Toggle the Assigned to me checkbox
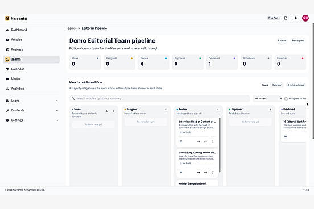Image resolution: width=314 pixels, height=209 pixels. point(286,99)
